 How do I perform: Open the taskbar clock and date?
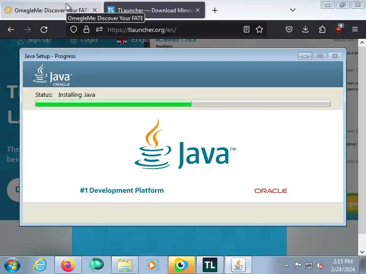[343, 265]
